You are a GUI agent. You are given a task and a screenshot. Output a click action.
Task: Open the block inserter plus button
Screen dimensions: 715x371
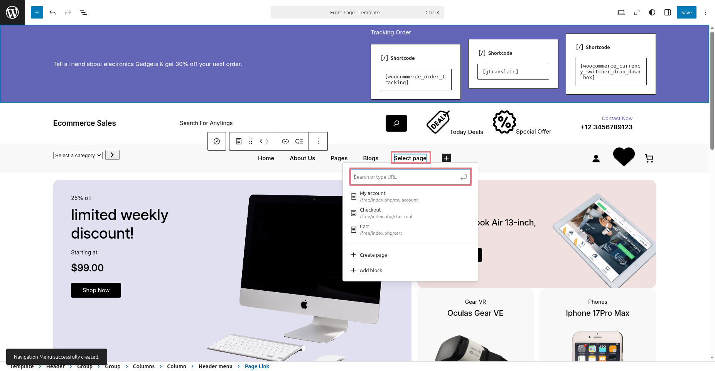tap(37, 12)
